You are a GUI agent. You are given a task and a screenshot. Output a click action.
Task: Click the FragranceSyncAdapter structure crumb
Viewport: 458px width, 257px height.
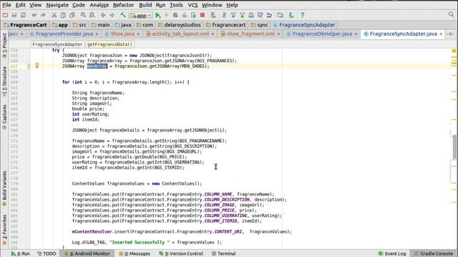[x=57, y=44]
